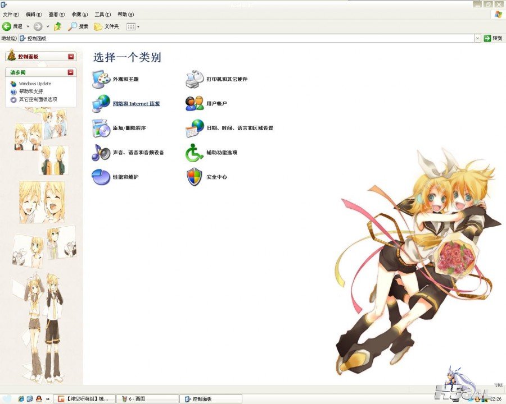Click the 添加/删除程序 link text

pos(129,128)
